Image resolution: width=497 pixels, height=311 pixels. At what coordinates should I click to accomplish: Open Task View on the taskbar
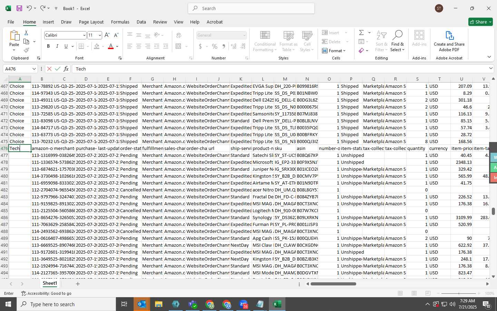[124, 304]
